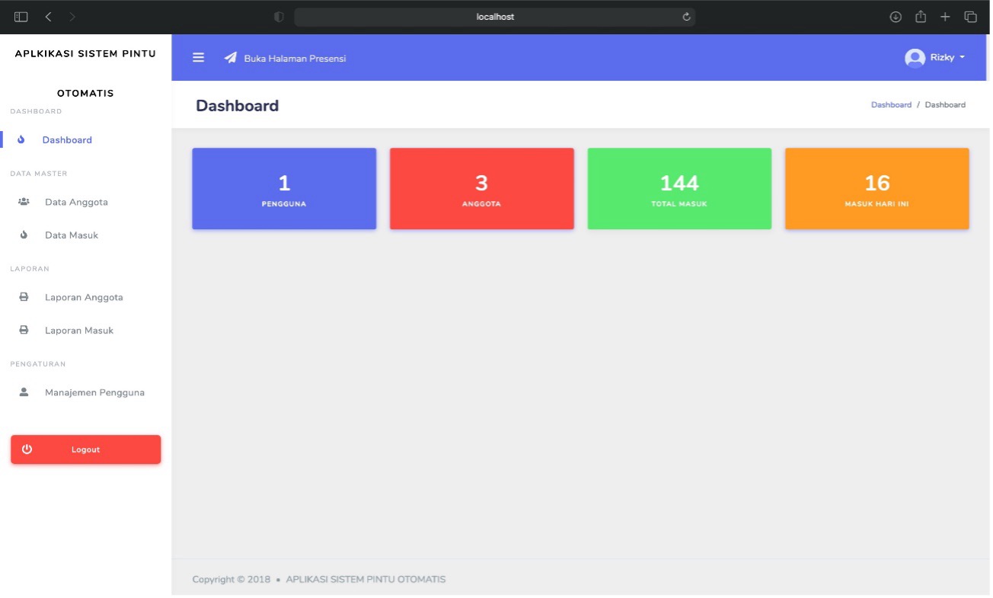Open Laporan Masuk menu item
993x598 pixels.
79,331
